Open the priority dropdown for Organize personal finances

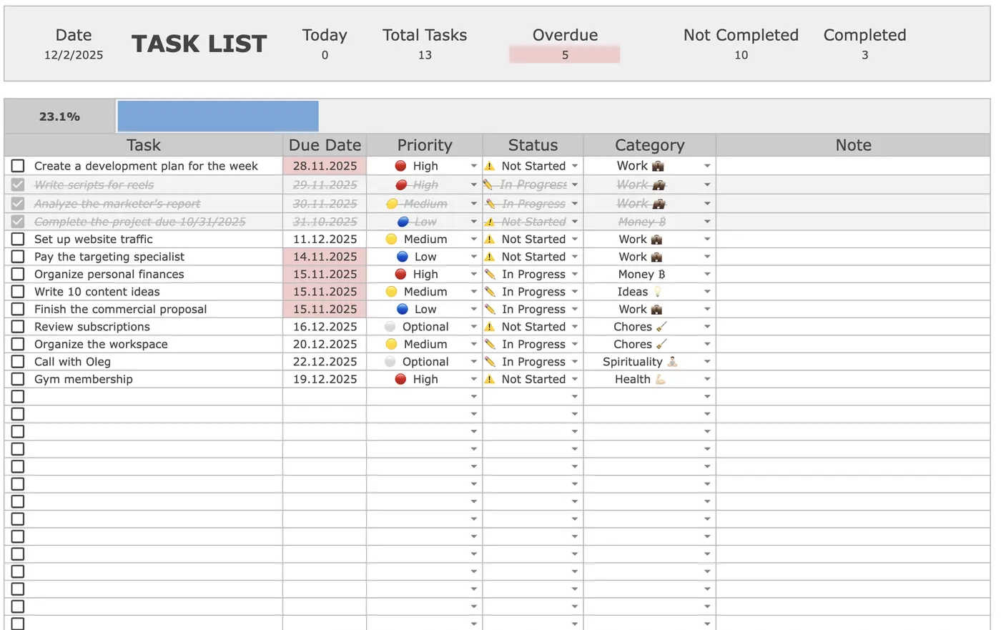473,275
